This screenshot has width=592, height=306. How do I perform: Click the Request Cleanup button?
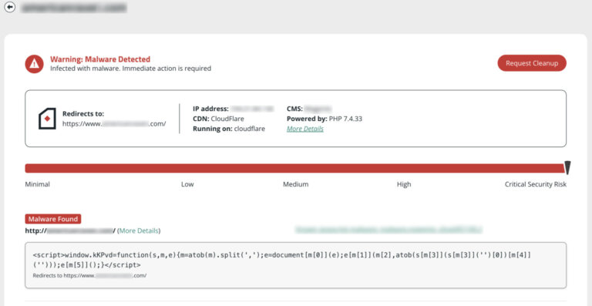coord(532,63)
